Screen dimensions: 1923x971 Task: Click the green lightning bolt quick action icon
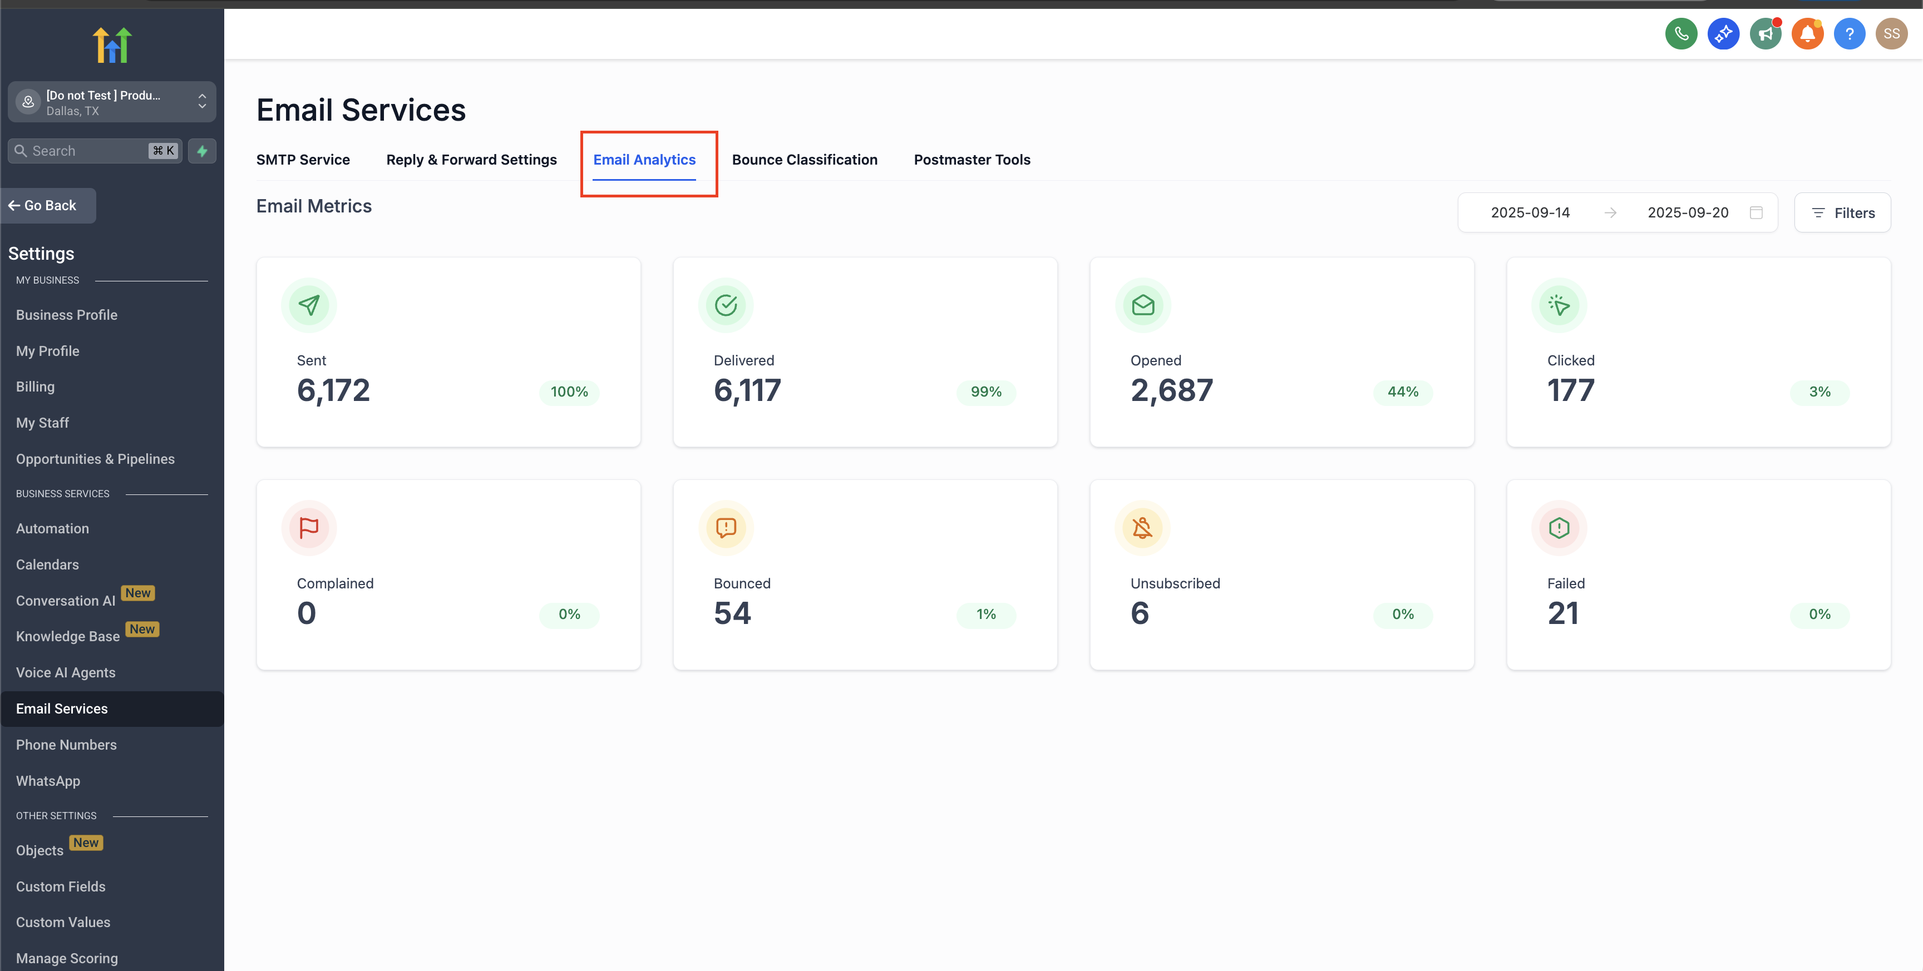click(x=201, y=151)
